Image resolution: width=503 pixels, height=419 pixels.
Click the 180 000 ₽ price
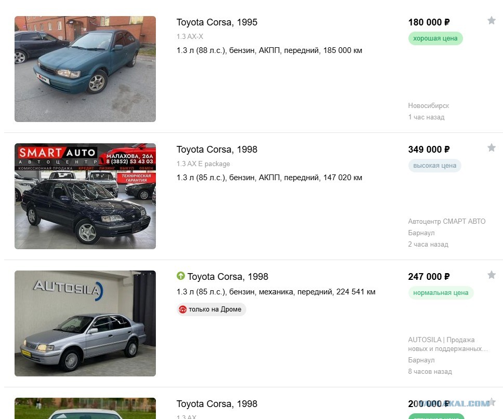[429, 22]
